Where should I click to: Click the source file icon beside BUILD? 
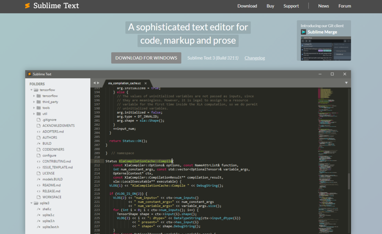coord(38,143)
